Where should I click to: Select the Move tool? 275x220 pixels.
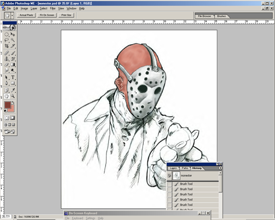(13, 34)
